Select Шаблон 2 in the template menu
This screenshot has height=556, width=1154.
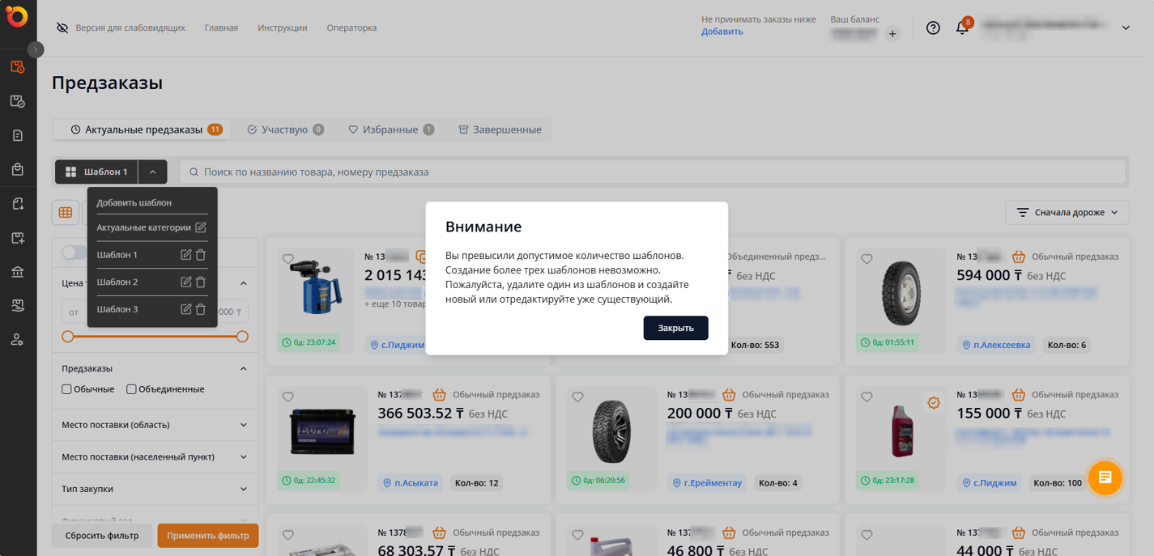point(117,282)
